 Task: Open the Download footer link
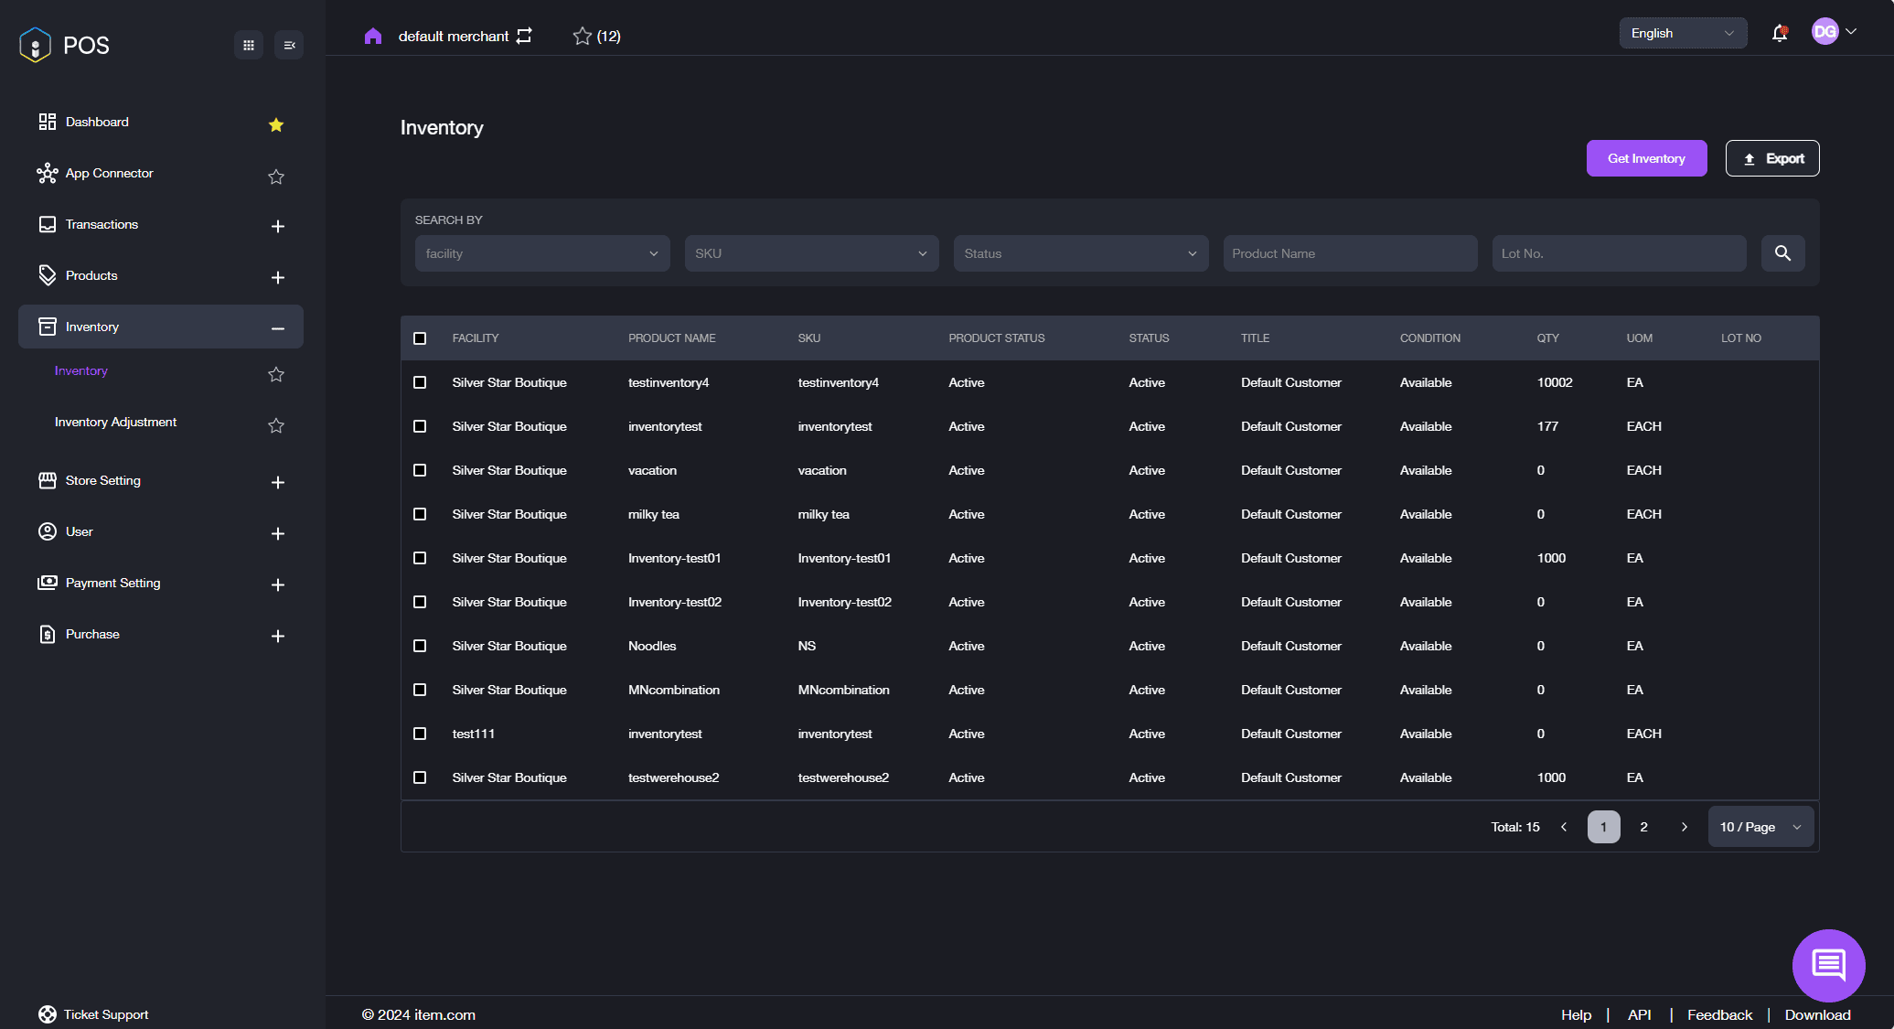pos(1817,1014)
